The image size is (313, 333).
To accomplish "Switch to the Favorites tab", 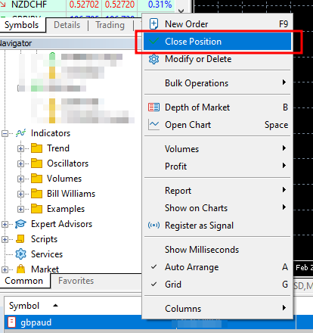I will (76, 281).
